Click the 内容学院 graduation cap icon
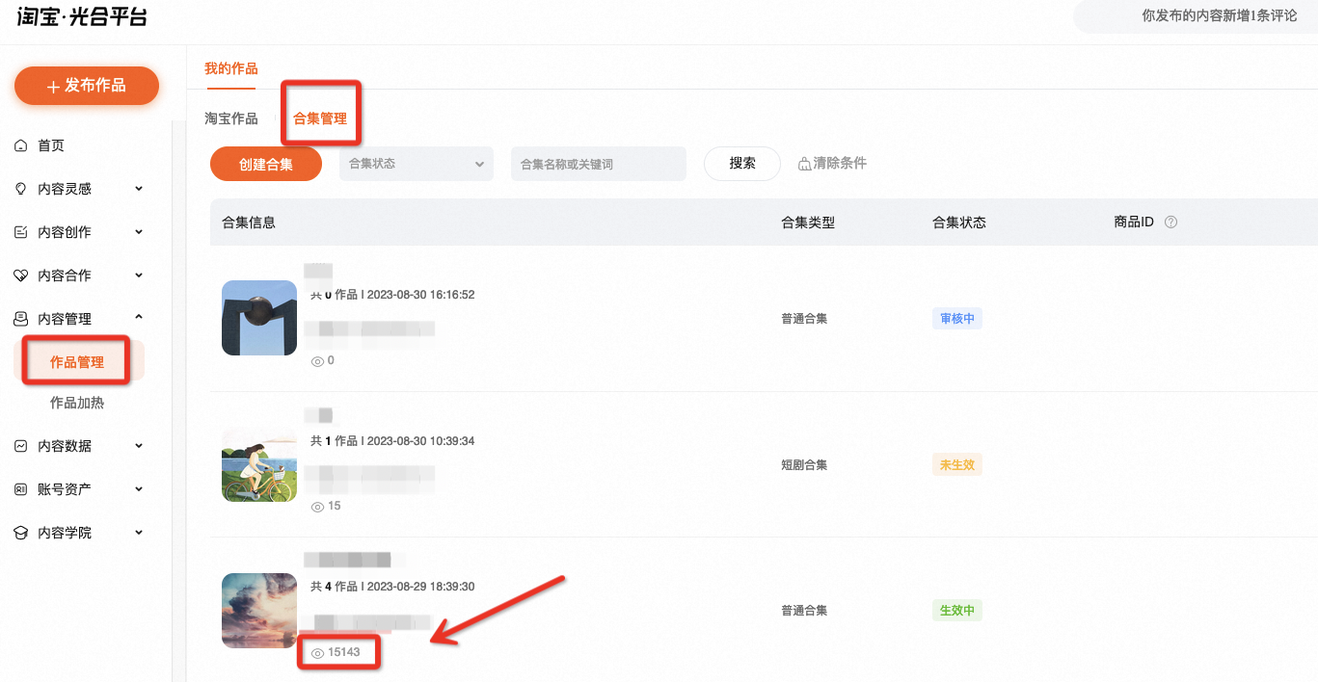1318x682 pixels. coord(21,533)
